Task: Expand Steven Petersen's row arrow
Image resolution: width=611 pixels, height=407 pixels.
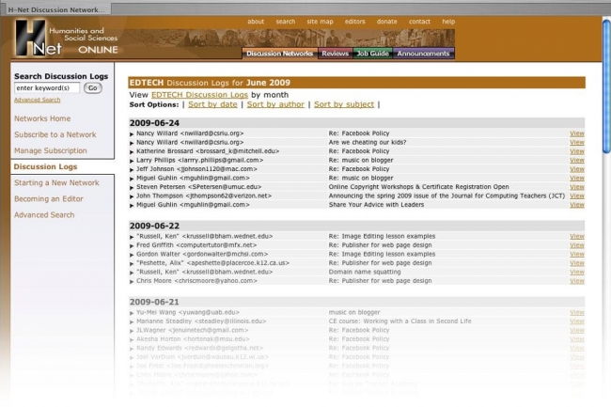Action: tap(132, 188)
